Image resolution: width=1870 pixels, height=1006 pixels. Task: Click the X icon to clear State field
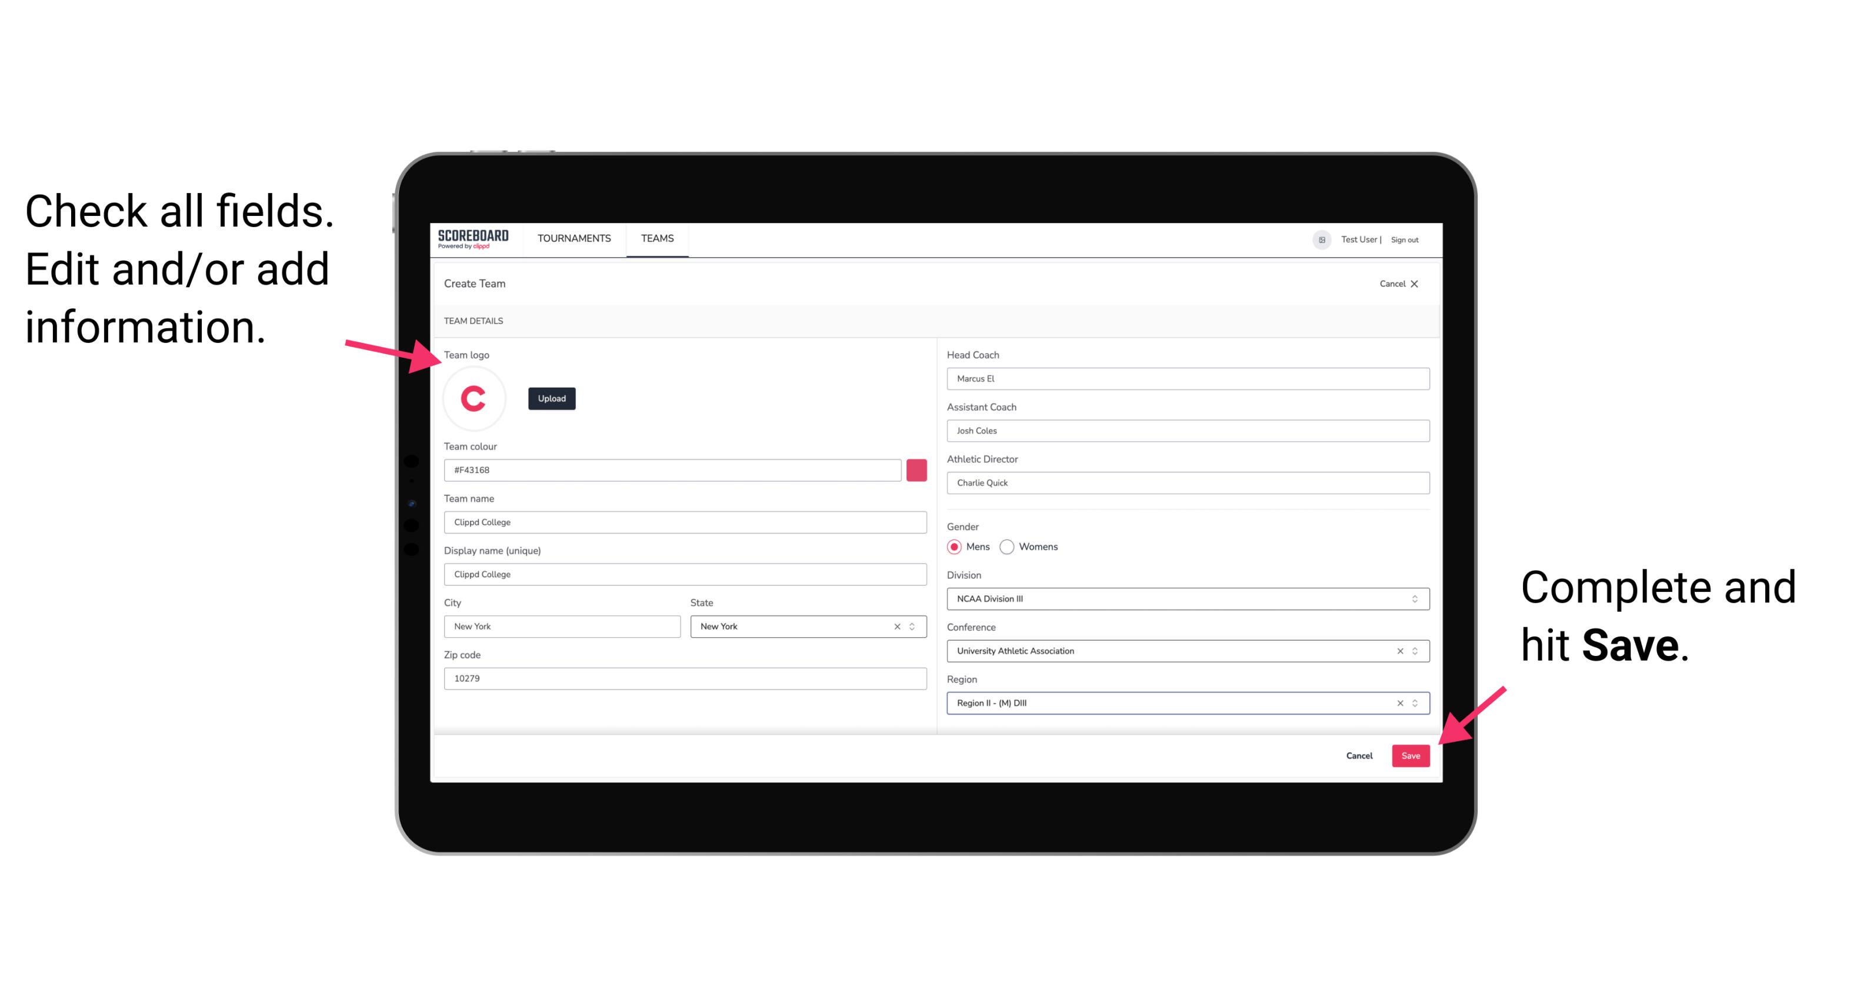(x=899, y=625)
